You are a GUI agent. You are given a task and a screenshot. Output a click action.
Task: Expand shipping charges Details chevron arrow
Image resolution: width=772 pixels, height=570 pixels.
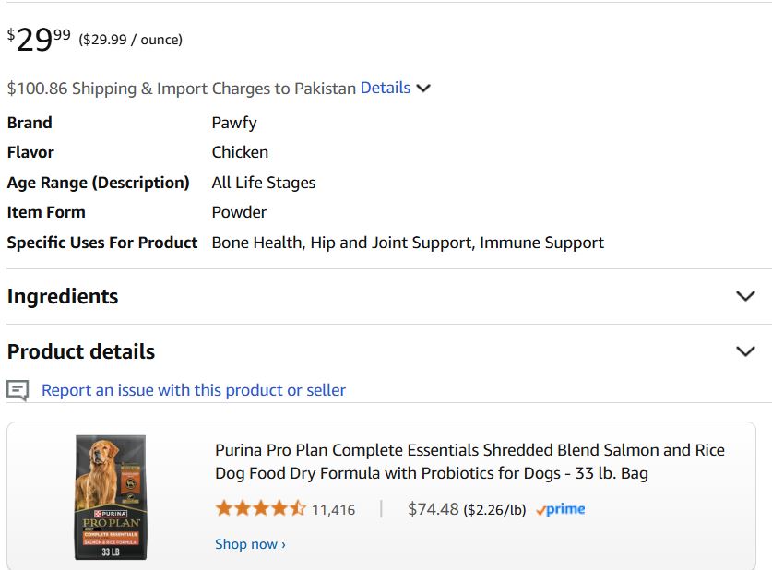click(423, 89)
